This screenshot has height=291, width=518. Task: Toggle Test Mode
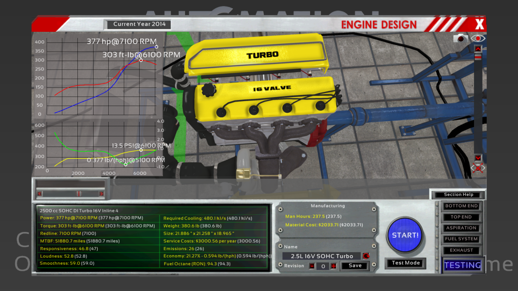click(405, 263)
